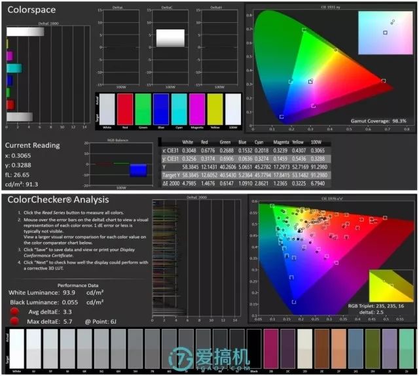Select the Red swatch in Colorspace strip
The height and width of the screenshot is (376, 419).
124,109
